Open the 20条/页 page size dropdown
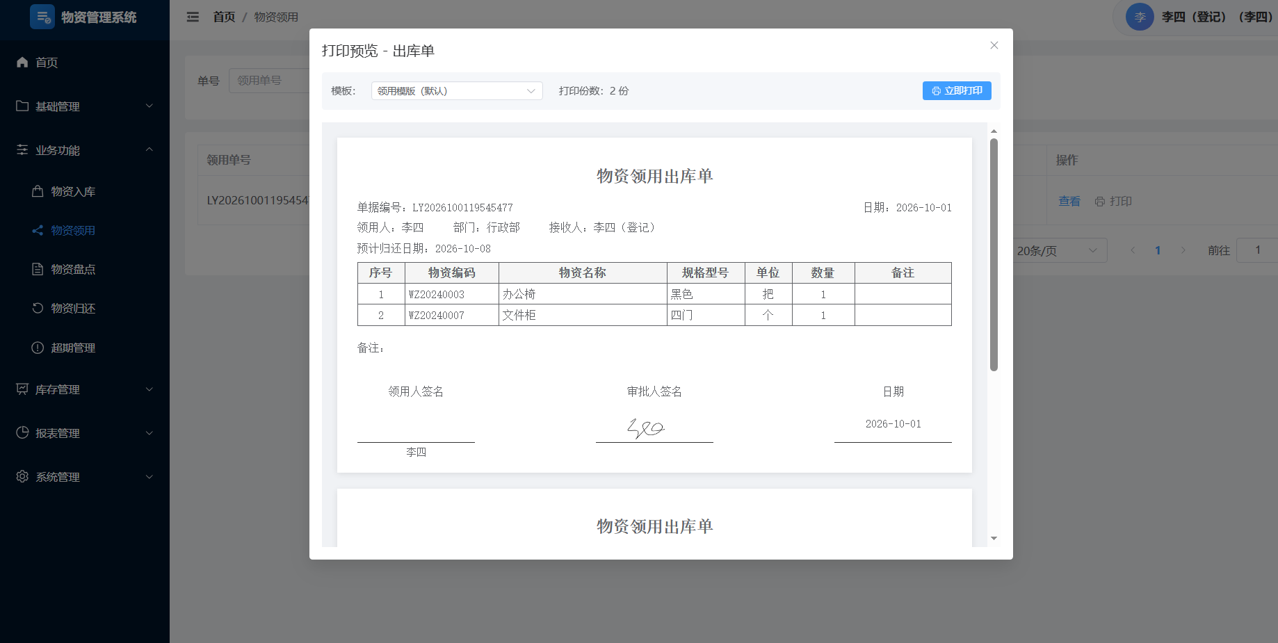This screenshot has width=1278, height=643. point(1057,250)
